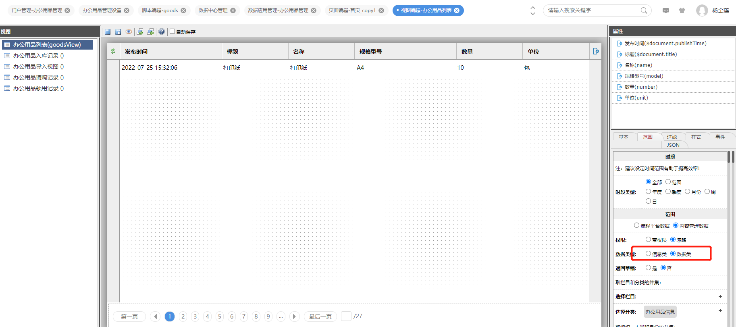Select 范围 radio under 时段类型

(x=668, y=182)
